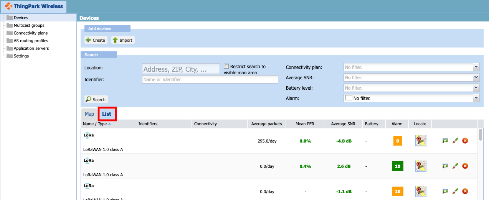The image size is (489, 200).
Task: Click the locate map icon in third device row
Action: (x=421, y=191)
